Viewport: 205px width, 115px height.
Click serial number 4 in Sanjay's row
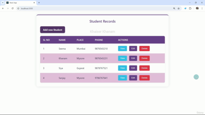tap(44, 78)
